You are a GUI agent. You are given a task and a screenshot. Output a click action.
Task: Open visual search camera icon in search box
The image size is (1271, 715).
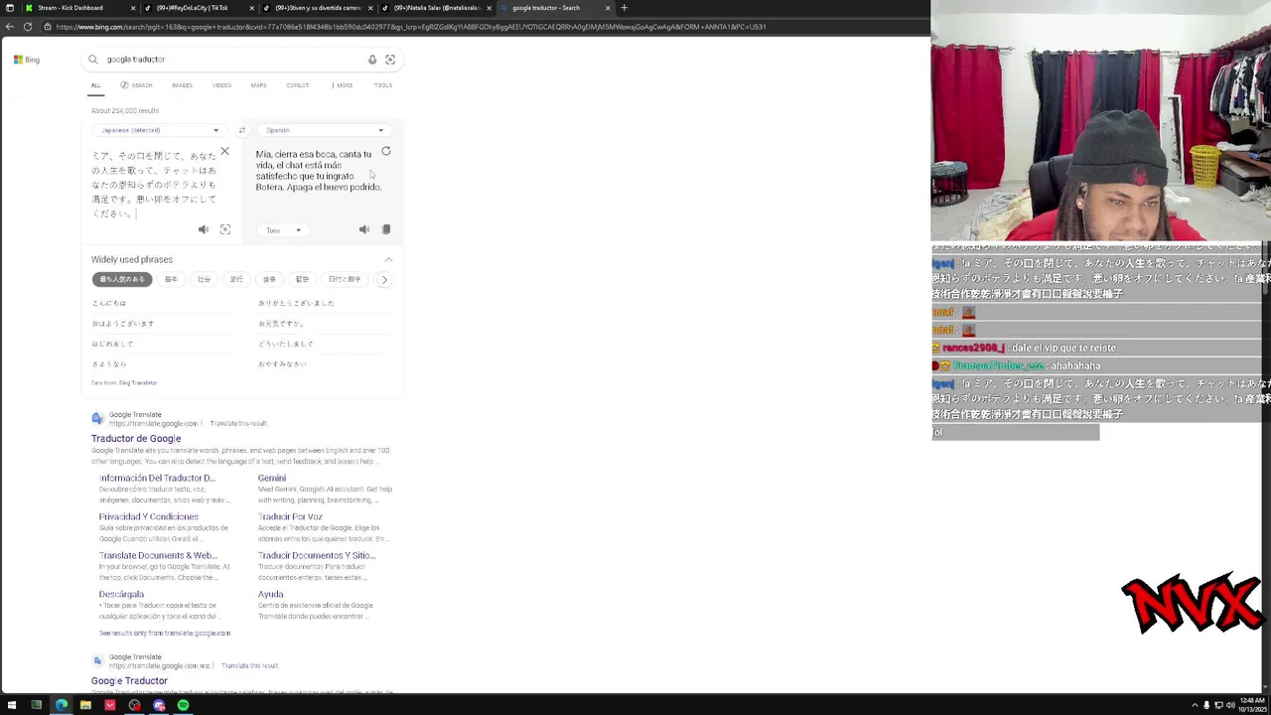click(390, 60)
